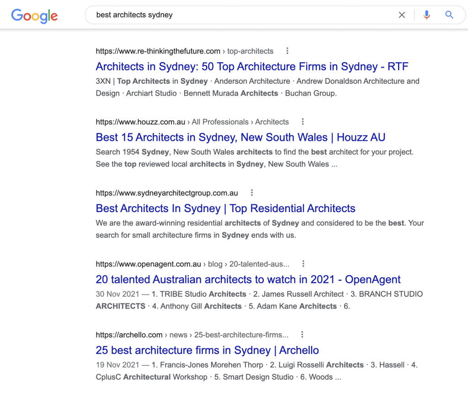Click the Google logo
The image size is (468, 395).
[x=34, y=16]
